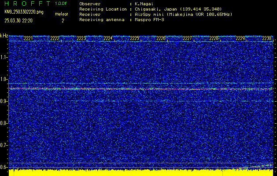The image size is (277, 176).
Task: Click the 2230 time marker
Action: pos(266,38)
